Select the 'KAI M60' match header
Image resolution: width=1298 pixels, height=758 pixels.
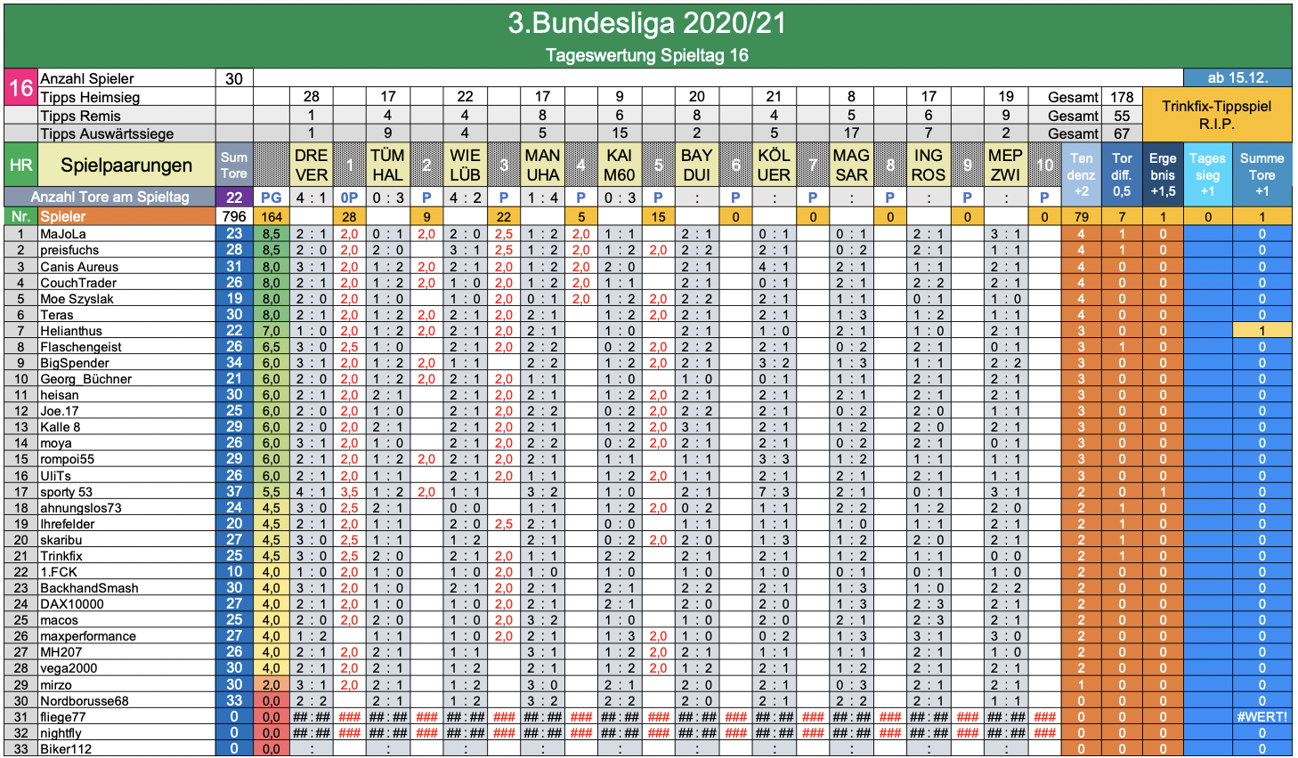[620, 165]
